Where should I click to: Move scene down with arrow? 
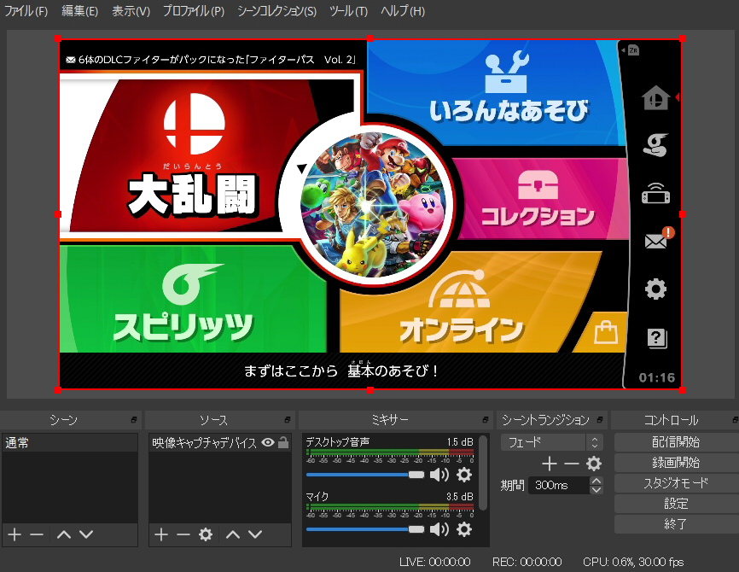(x=86, y=534)
